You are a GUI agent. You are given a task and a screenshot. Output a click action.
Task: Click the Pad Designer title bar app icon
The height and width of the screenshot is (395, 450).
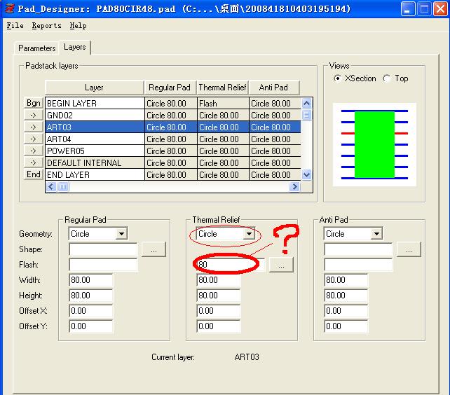point(10,8)
